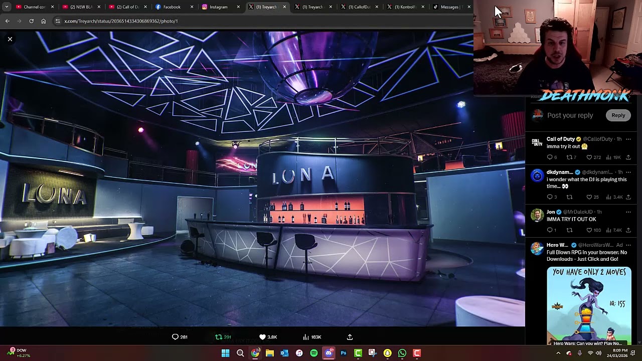This screenshot has height=361, width=642.
Task: Open dkdynam's profile avatar
Action: [x=537, y=175]
